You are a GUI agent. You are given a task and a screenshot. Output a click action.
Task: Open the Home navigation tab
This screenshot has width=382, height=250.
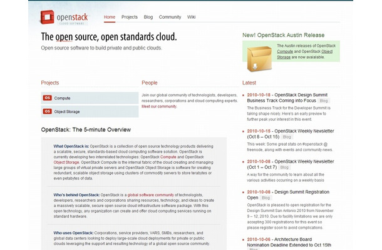(x=110, y=17)
